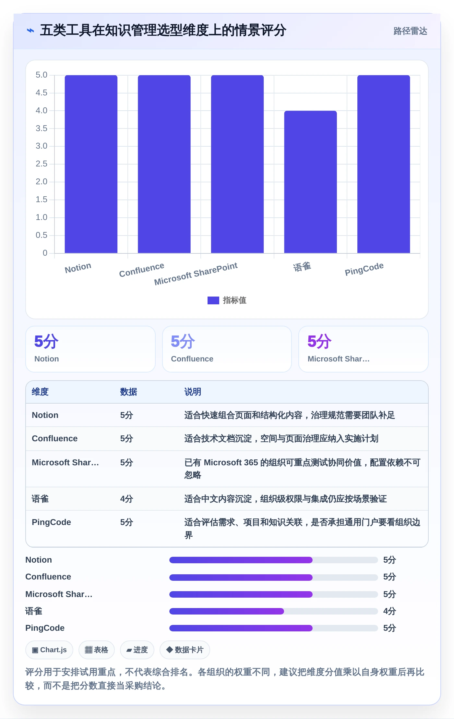454x719 pixels.
Task: Click the 5分 value in PingCode table row
Action: click(x=126, y=522)
